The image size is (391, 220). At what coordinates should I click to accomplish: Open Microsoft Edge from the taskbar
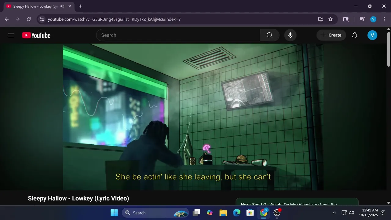coord(237,213)
